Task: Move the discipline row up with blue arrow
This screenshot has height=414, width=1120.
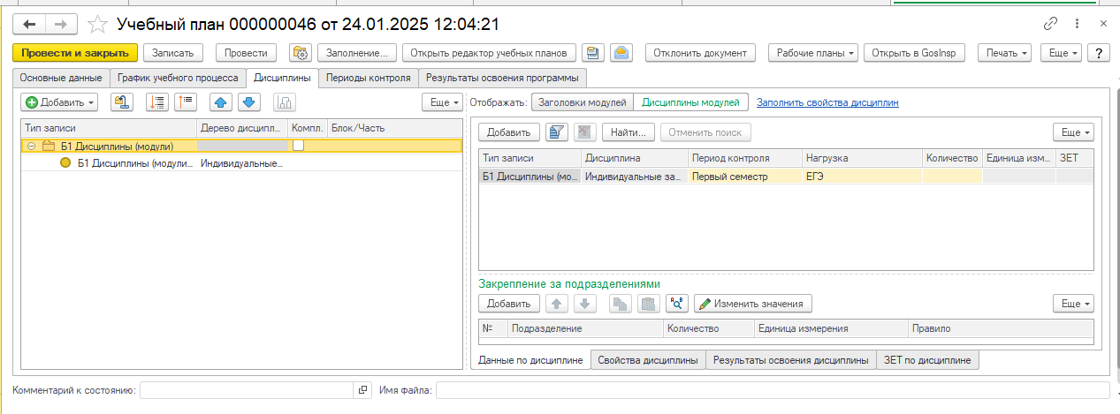Action: coord(221,102)
